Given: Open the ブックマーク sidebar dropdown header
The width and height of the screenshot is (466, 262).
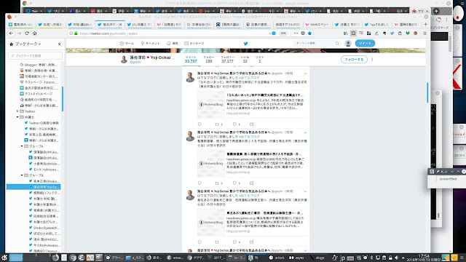Looking at the screenshot, I should 25,44.
